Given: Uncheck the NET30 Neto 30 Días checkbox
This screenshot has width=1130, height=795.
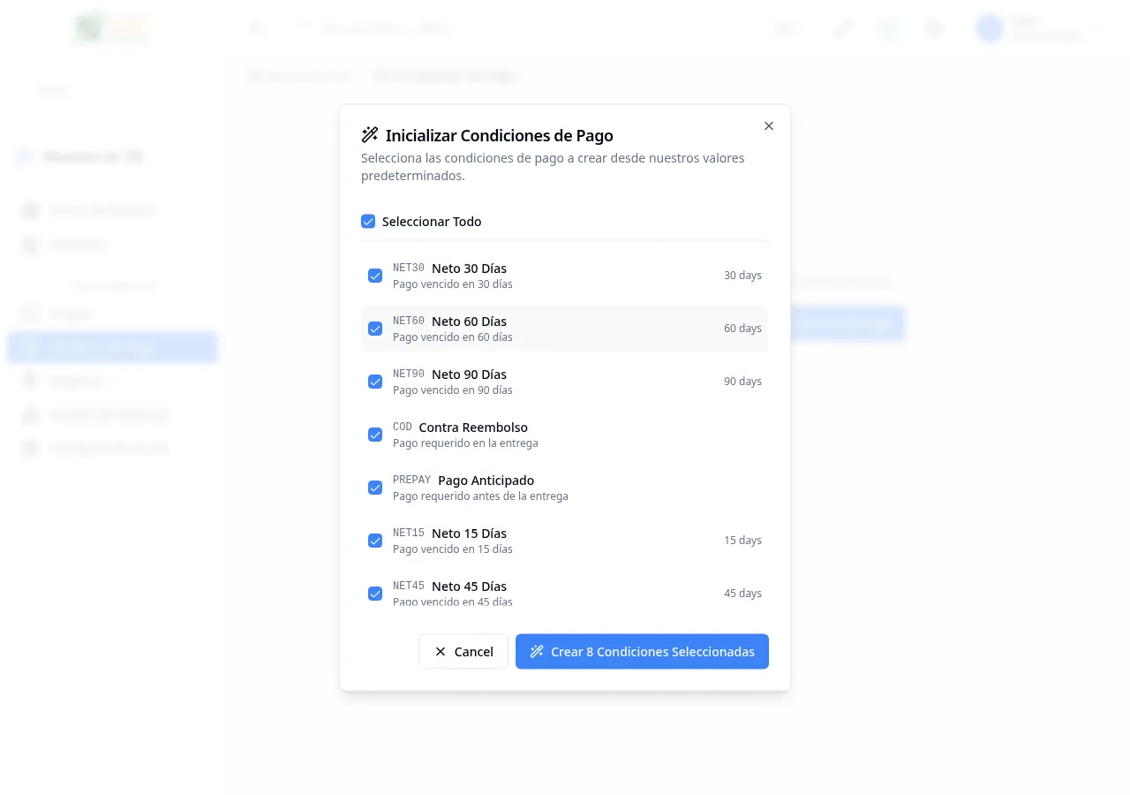Looking at the screenshot, I should coord(375,276).
